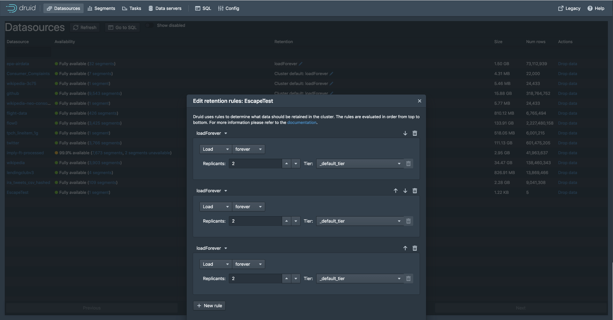613x320 pixels.
Task: Sort by Size column header
Action: click(x=498, y=42)
